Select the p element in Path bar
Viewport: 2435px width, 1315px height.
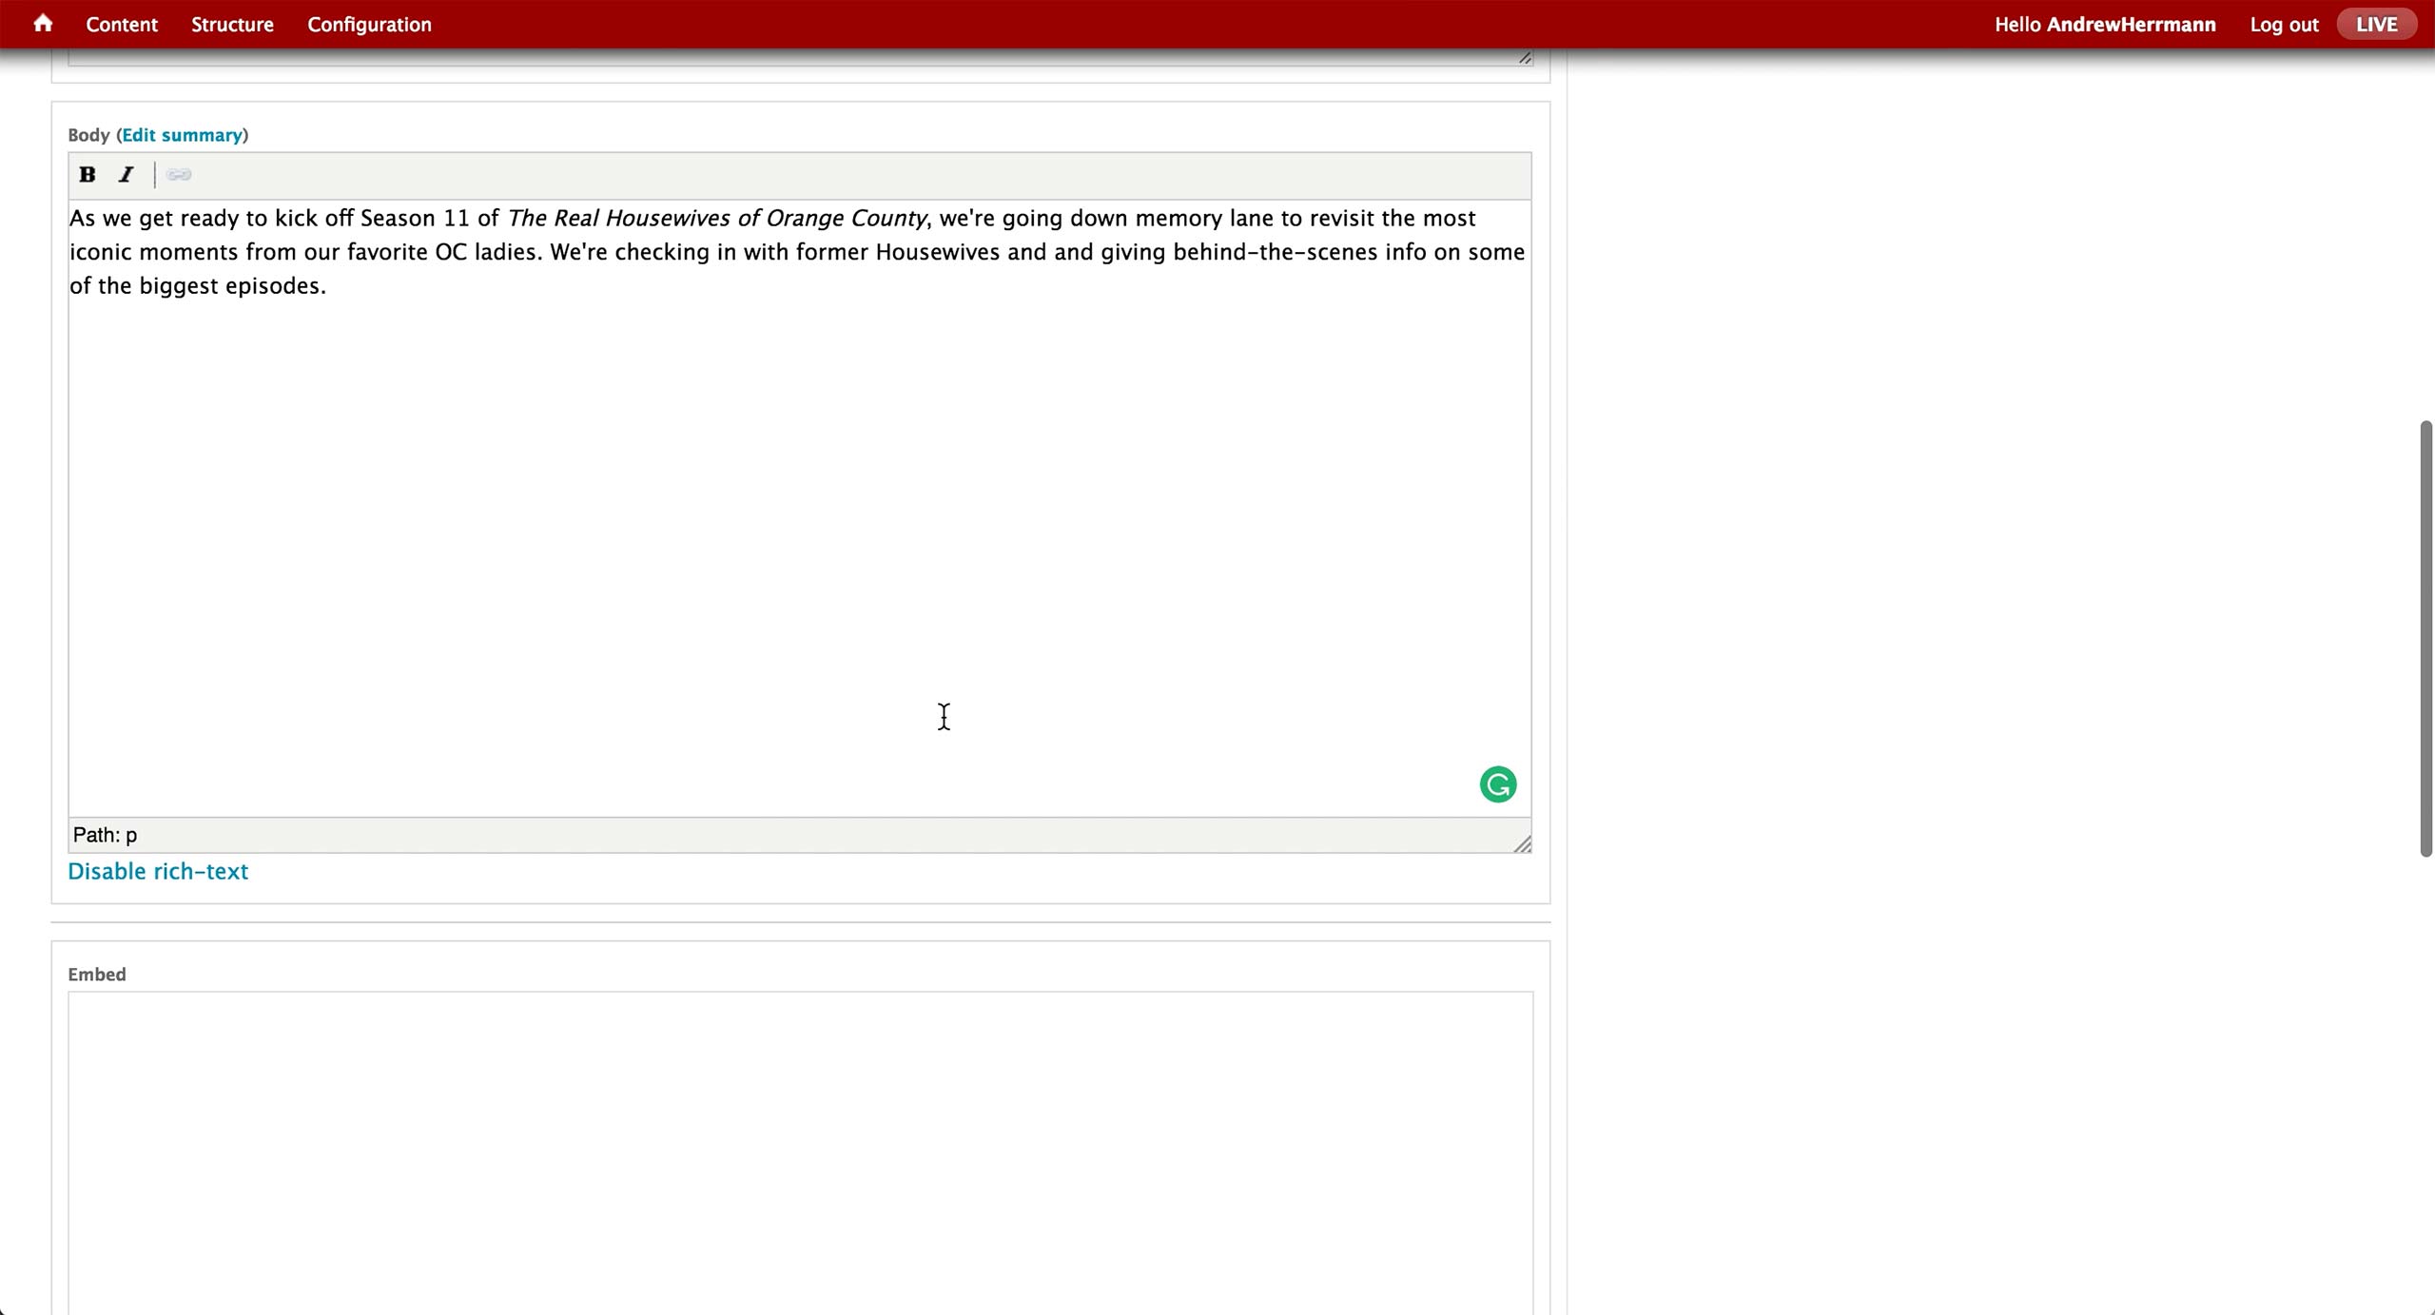pos(131,836)
